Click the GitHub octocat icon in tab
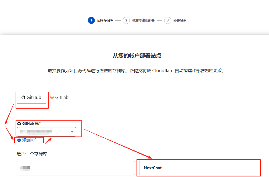The height and width of the screenshot is (177, 269). [23, 97]
